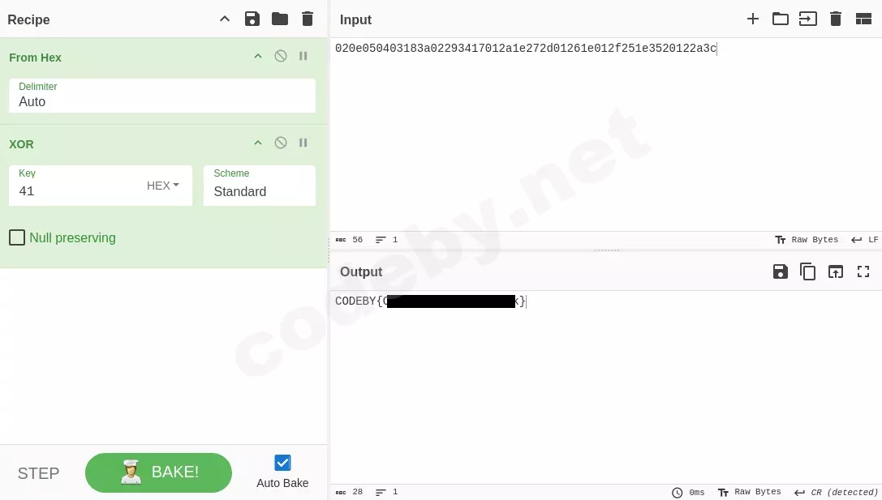This screenshot has width=882, height=500.
Task: Copy output to clipboard
Action: tap(807, 272)
